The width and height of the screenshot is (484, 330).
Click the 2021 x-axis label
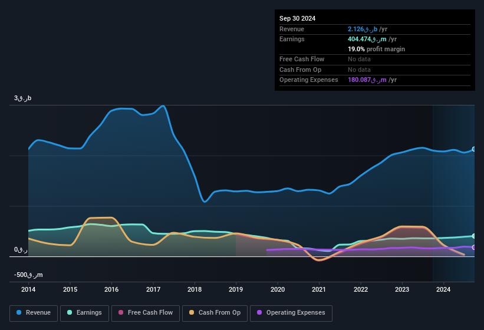tap(319, 289)
